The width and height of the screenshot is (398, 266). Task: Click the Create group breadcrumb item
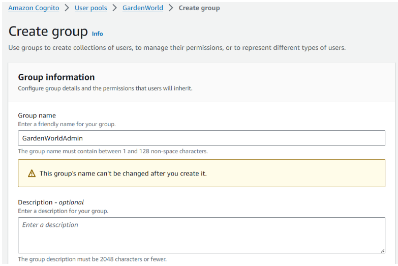coord(199,8)
